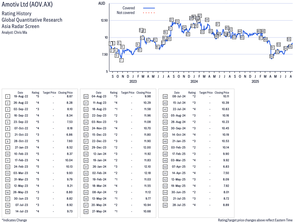The width and height of the screenshot is (296, 222).
Task: Click the date 21-Jan-25
Action: [x=179, y=141]
